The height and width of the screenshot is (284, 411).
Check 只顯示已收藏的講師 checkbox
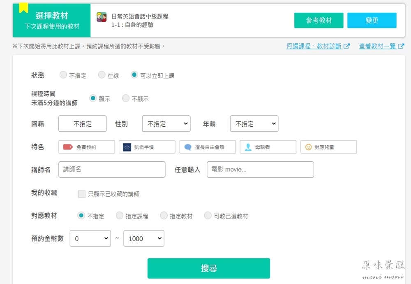pyautogui.click(x=82, y=194)
